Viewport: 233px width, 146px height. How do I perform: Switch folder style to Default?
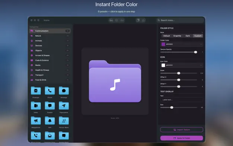[166, 36]
